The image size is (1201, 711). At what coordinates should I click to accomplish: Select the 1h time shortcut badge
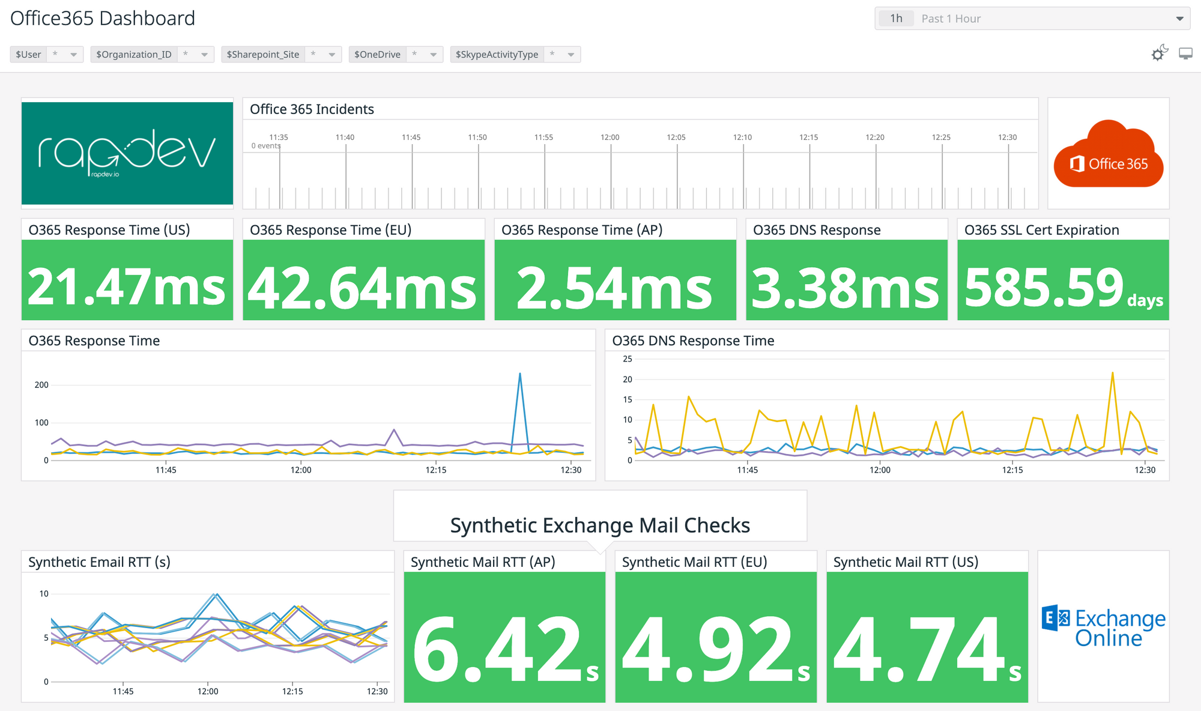coord(896,19)
